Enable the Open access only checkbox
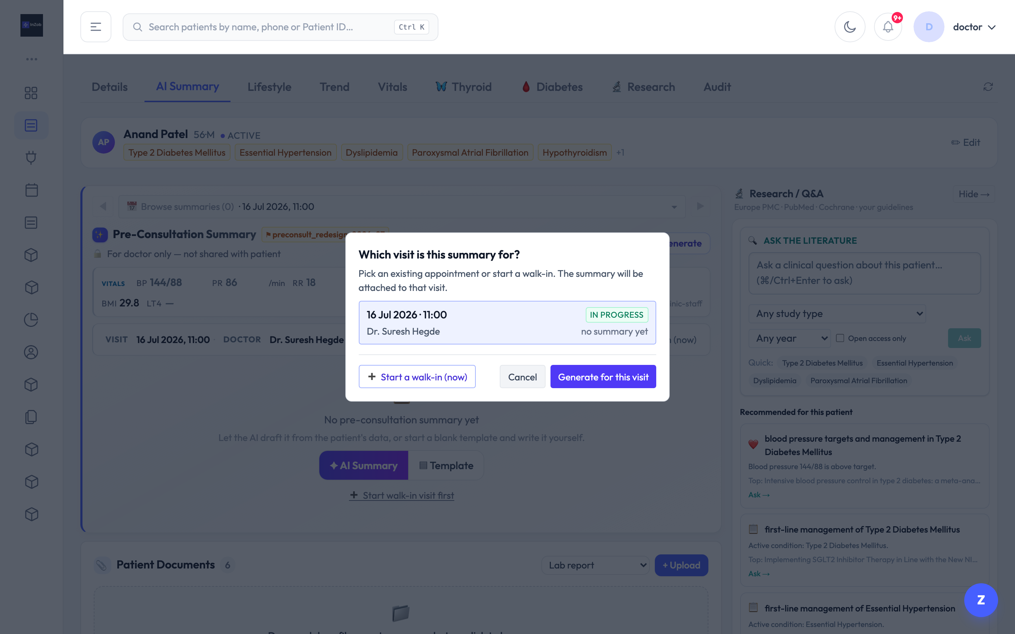The width and height of the screenshot is (1015, 634). click(840, 338)
